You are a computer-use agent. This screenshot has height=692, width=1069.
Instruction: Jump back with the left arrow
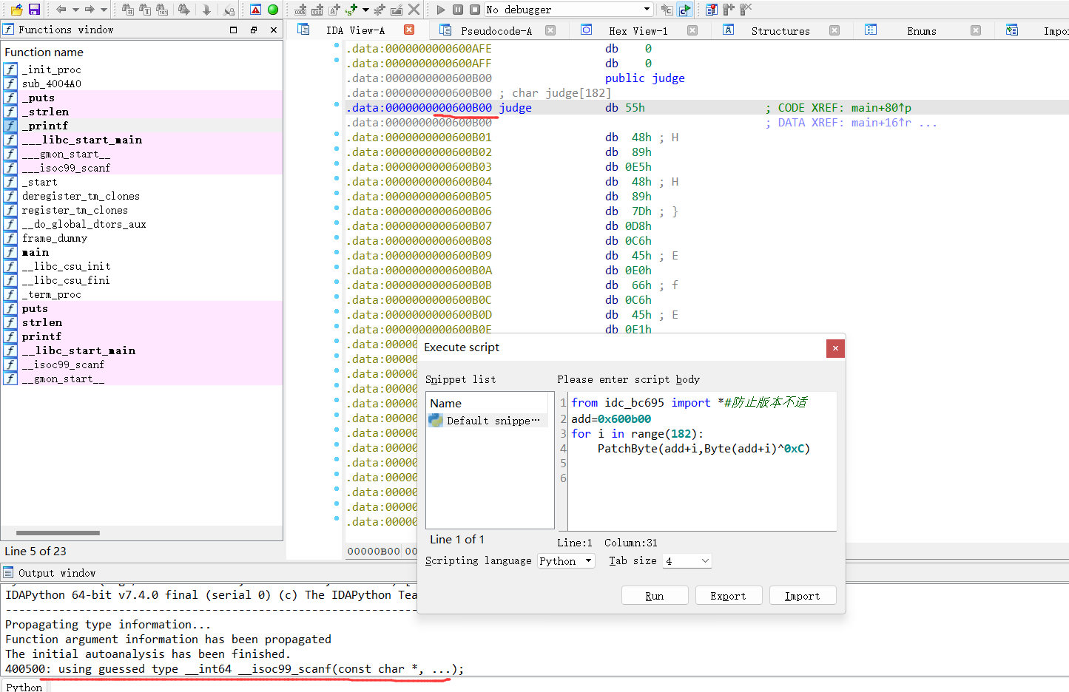coord(61,10)
